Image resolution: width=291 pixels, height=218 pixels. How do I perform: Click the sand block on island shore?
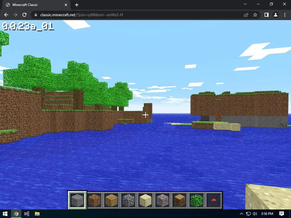(x=227, y=127)
